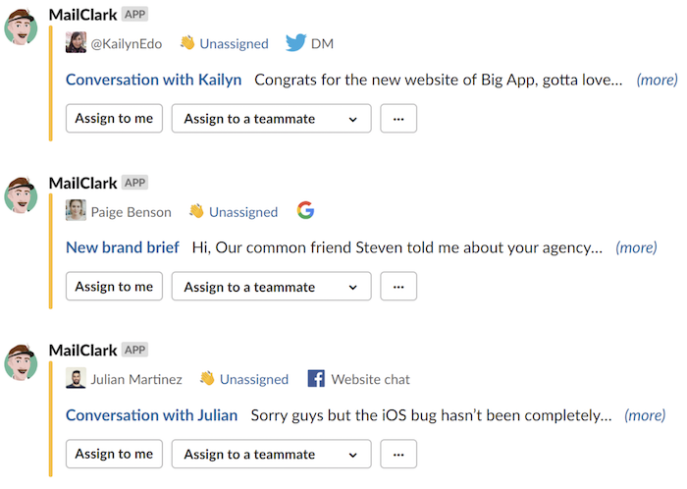Assign Kailyn's conversation to me

point(114,118)
